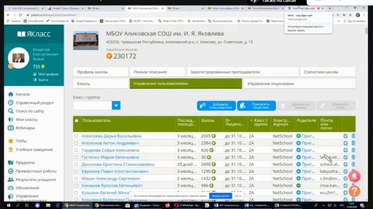The image size is (373, 209).
Task: Open the Полное описание tab
Action: pos(157,72)
